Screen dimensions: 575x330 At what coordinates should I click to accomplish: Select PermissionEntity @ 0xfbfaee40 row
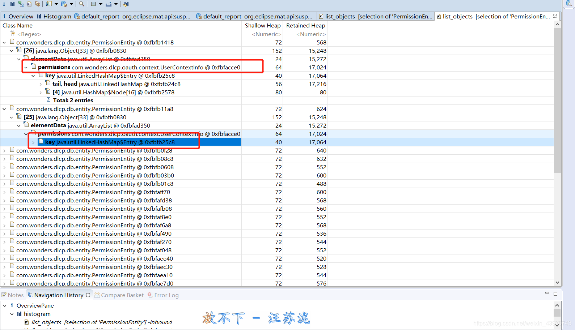[94, 258]
